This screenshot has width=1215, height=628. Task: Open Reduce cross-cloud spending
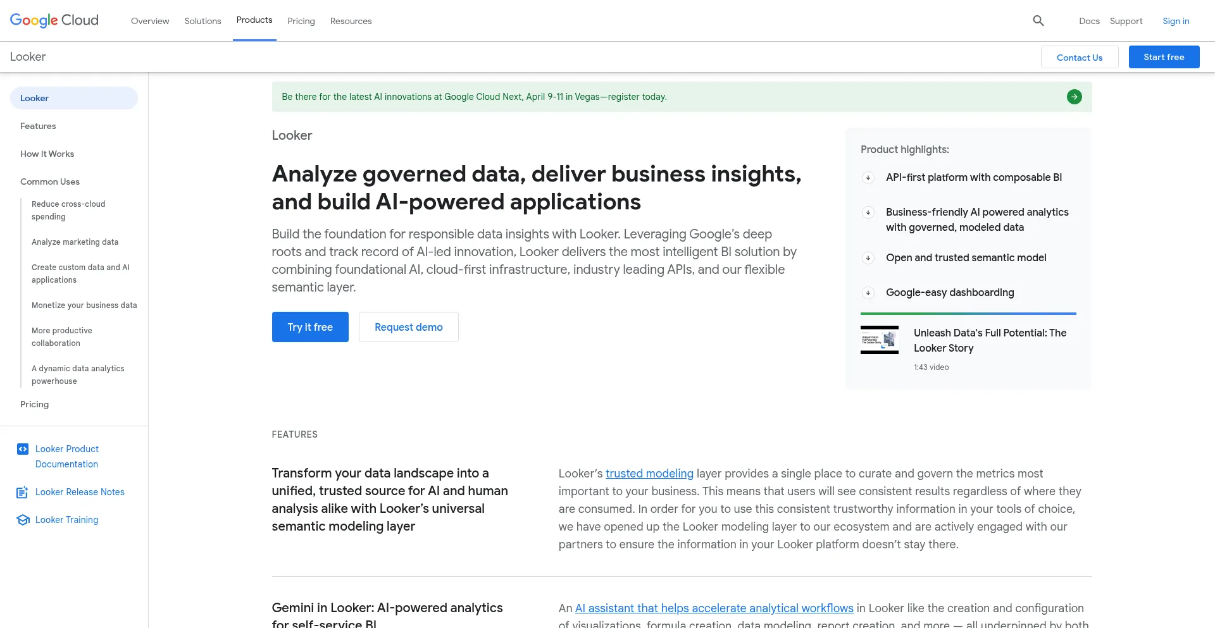click(68, 210)
